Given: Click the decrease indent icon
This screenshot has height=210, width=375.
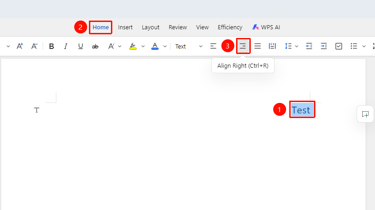Looking at the screenshot, I should [x=309, y=46].
